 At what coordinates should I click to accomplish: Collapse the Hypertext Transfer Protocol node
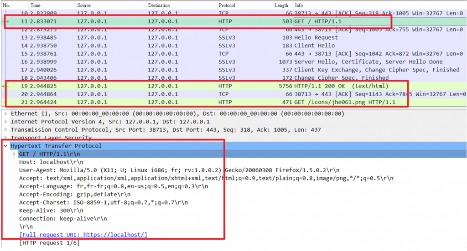[5, 146]
